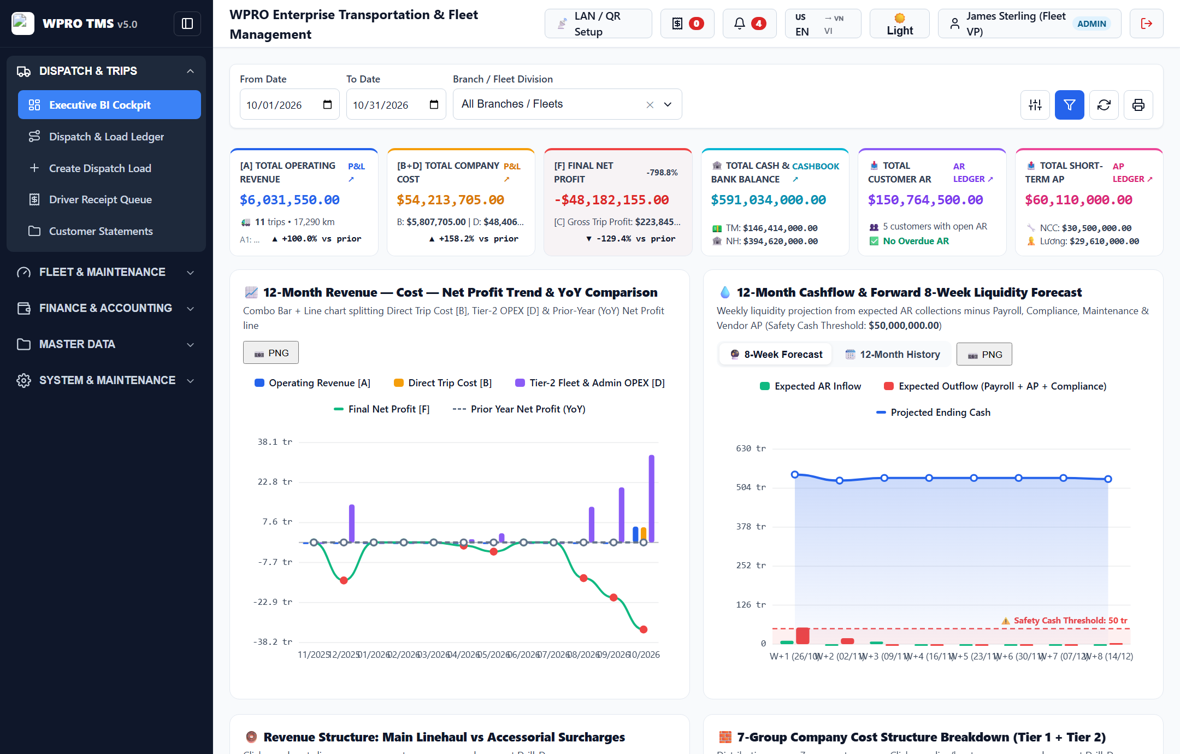Viewport: 1180px width, 754px height.
Task: Apply filter with the blue funnel button
Action: 1069,105
